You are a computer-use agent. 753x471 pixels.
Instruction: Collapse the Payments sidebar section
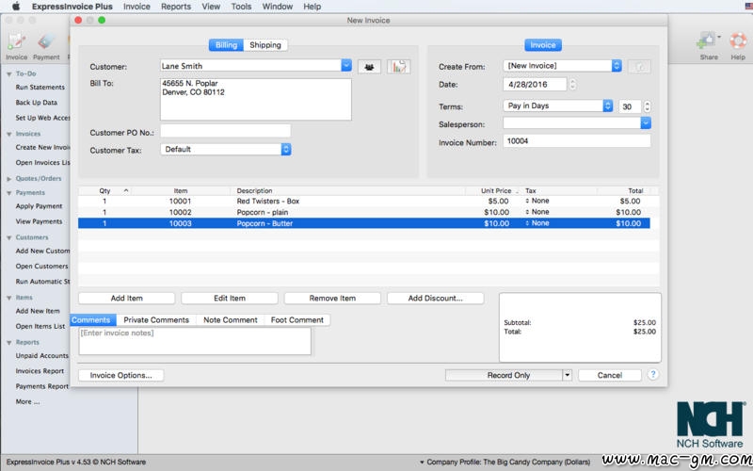pyautogui.click(x=9, y=193)
